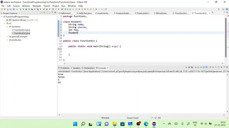Open the External Tools dropdown arrow
This screenshot has height=128, width=229.
pos(40,9)
